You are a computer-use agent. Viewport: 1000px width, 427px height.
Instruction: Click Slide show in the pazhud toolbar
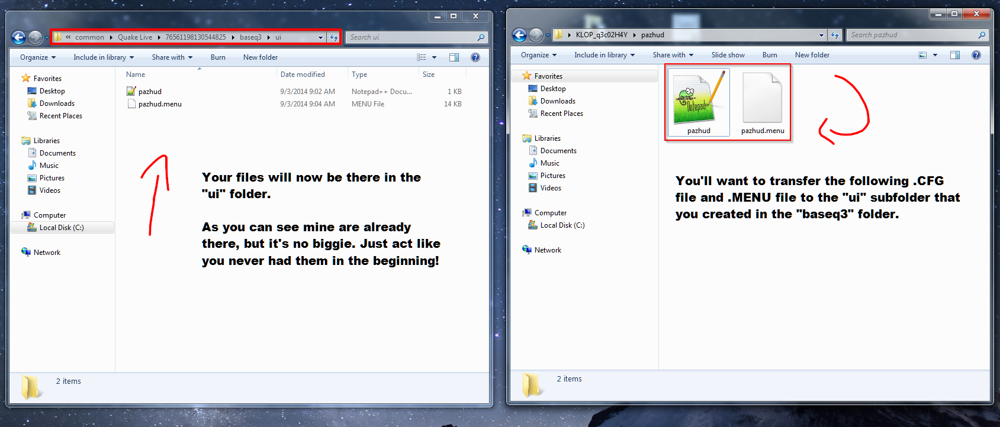[x=728, y=55]
